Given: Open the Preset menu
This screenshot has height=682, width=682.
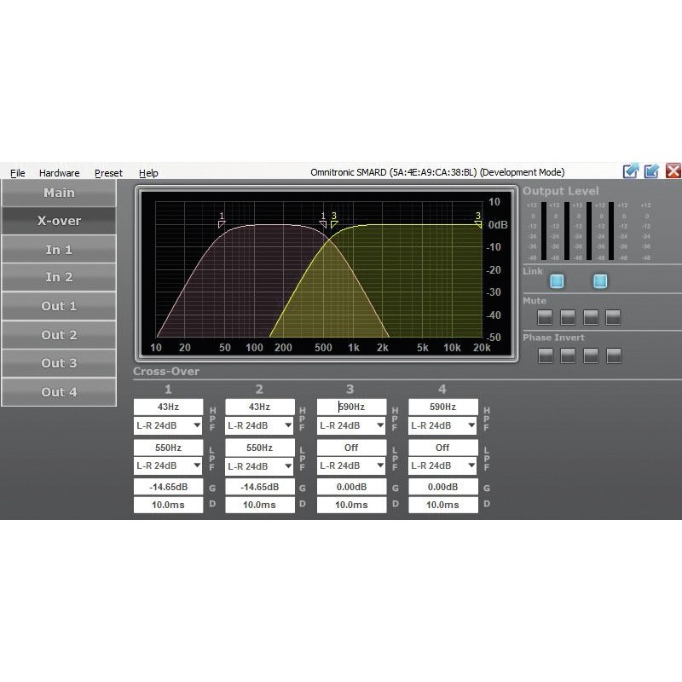Looking at the screenshot, I should (x=108, y=173).
